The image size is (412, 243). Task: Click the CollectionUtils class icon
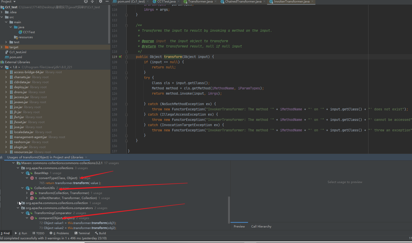28,188
